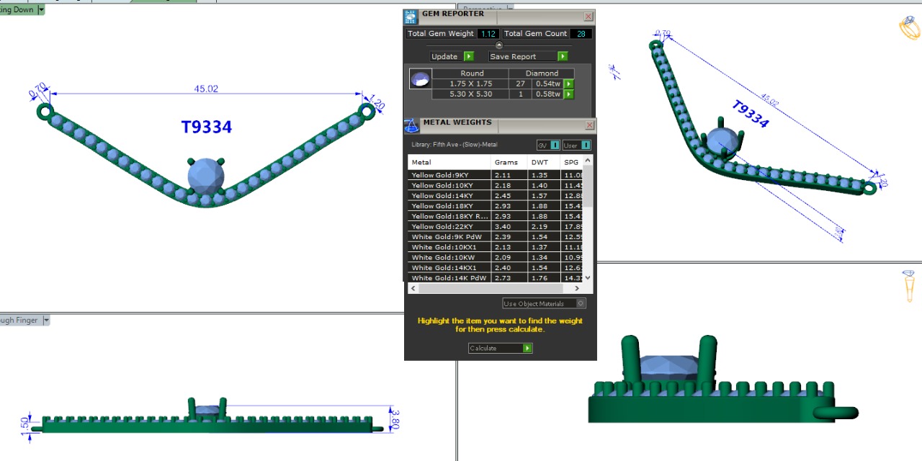Collapse the Gem Reporter totals section
The height and width of the screenshot is (461, 922).
(x=499, y=45)
